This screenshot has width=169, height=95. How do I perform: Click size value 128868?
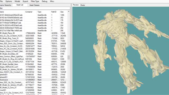click(63, 61)
